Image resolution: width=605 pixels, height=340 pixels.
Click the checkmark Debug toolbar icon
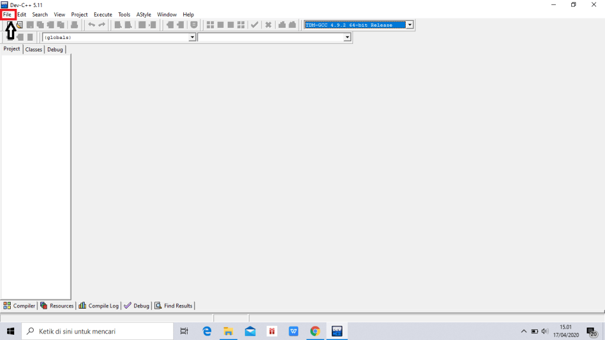tap(254, 25)
